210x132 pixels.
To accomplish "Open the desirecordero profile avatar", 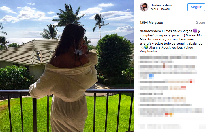I will point(144,7).
